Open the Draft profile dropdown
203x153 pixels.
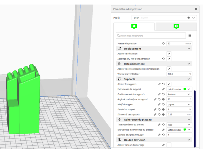tap(164, 18)
